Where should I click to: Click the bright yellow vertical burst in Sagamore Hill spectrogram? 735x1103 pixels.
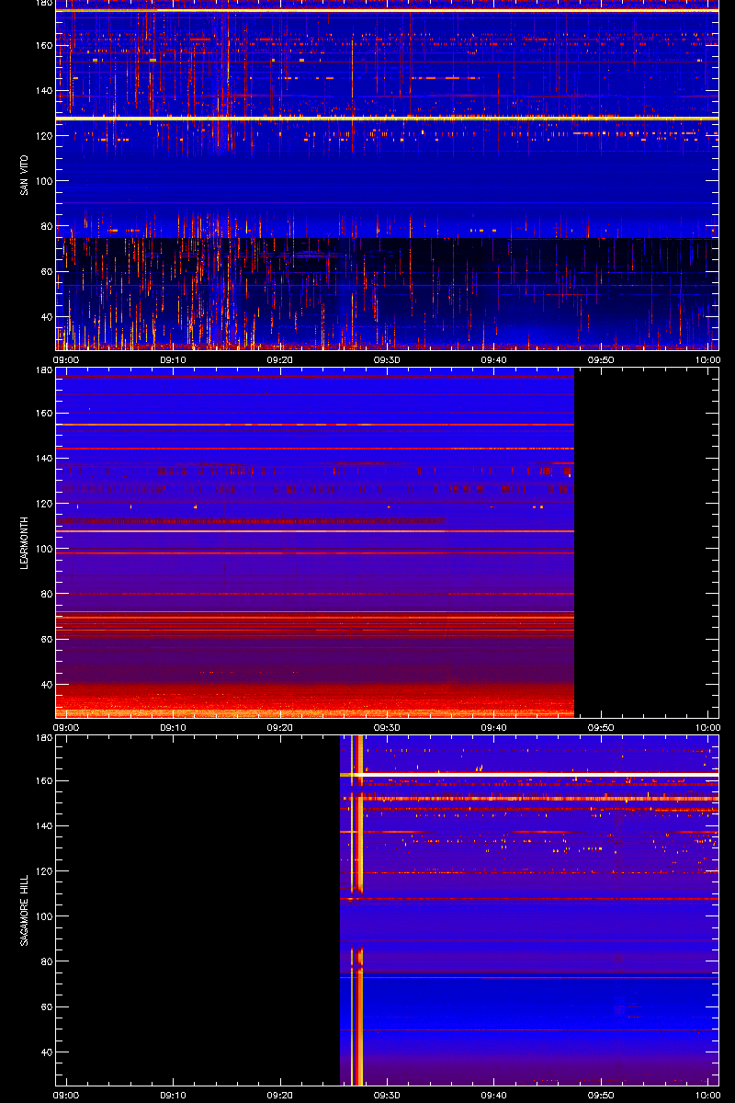pyautogui.click(x=359, y=910)
